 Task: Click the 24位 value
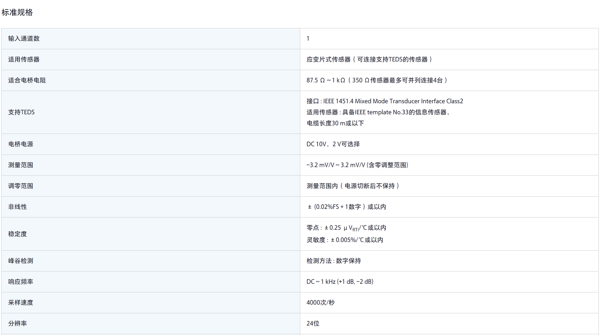pyautogui.click(x=313, y=324)
